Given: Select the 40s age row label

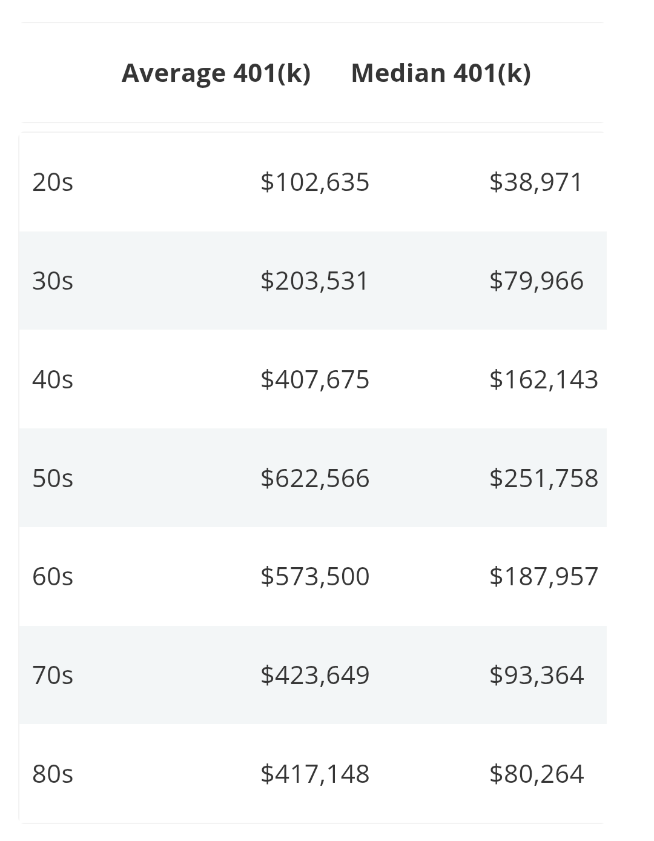Looking at the screenshot, I should pyautogui.click(x=53, y=380).
